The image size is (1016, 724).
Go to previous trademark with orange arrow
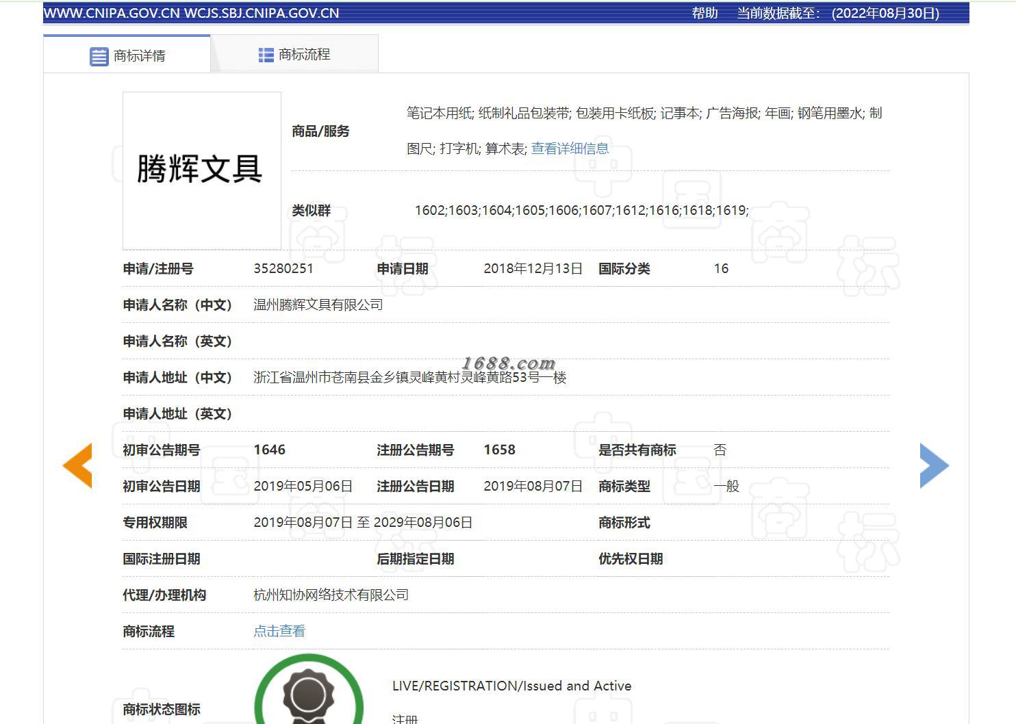tap(77, 465)
